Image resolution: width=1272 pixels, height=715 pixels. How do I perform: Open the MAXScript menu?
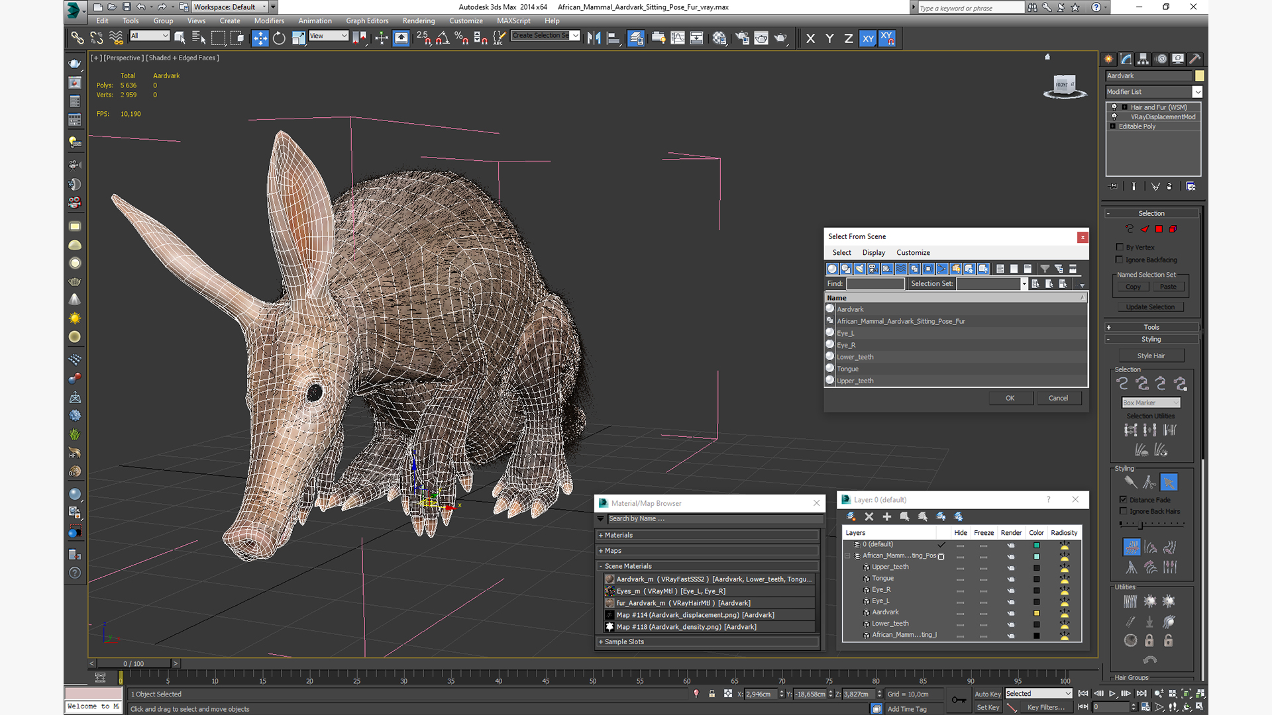[513, 21]
